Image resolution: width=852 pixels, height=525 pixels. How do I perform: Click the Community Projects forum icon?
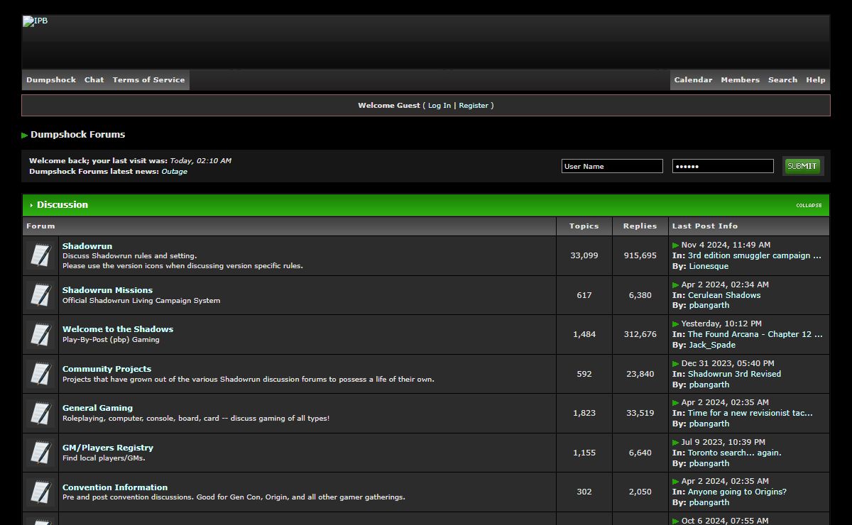click(40, 374)
